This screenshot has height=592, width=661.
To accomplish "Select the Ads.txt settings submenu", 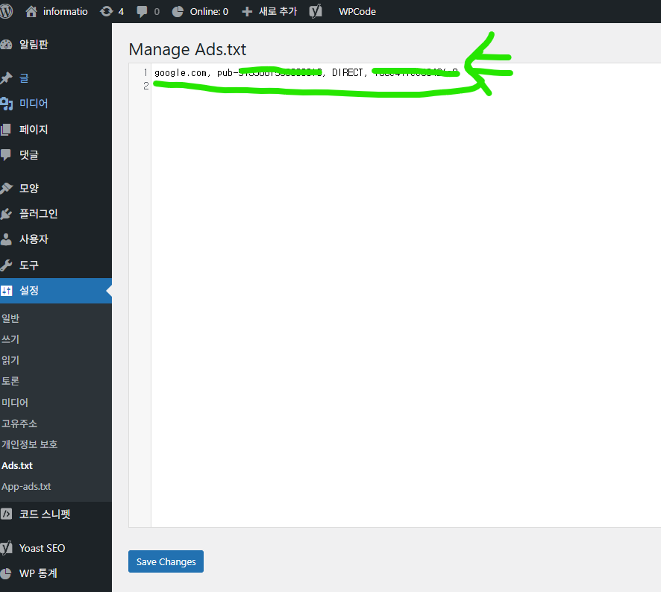I will point(17,466).
